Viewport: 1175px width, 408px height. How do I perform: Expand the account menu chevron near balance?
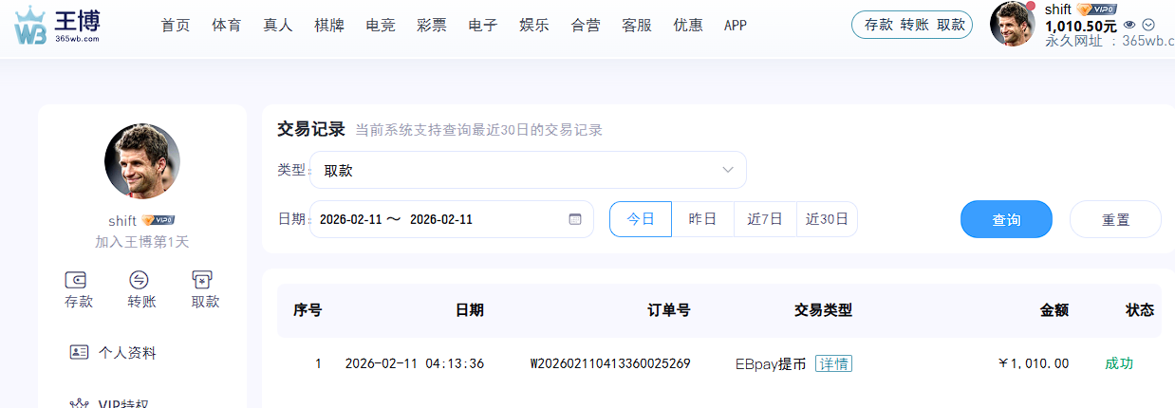point(1149,26)
